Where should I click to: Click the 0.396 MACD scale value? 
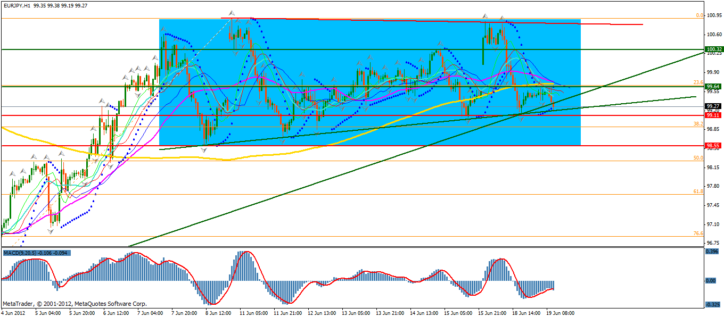[712, 252]
